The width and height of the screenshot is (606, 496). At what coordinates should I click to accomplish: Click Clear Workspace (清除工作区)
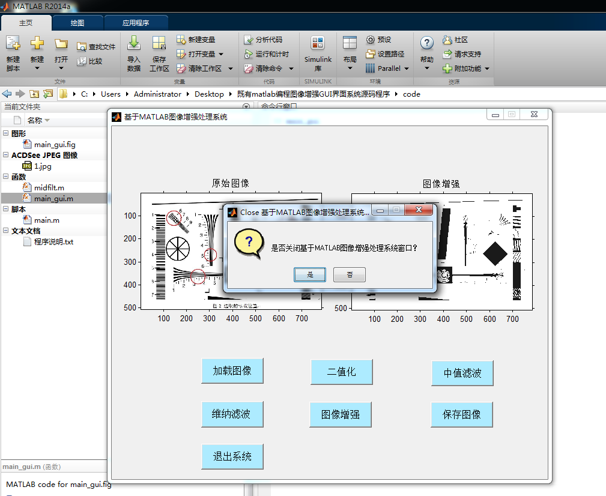(199, 68)
